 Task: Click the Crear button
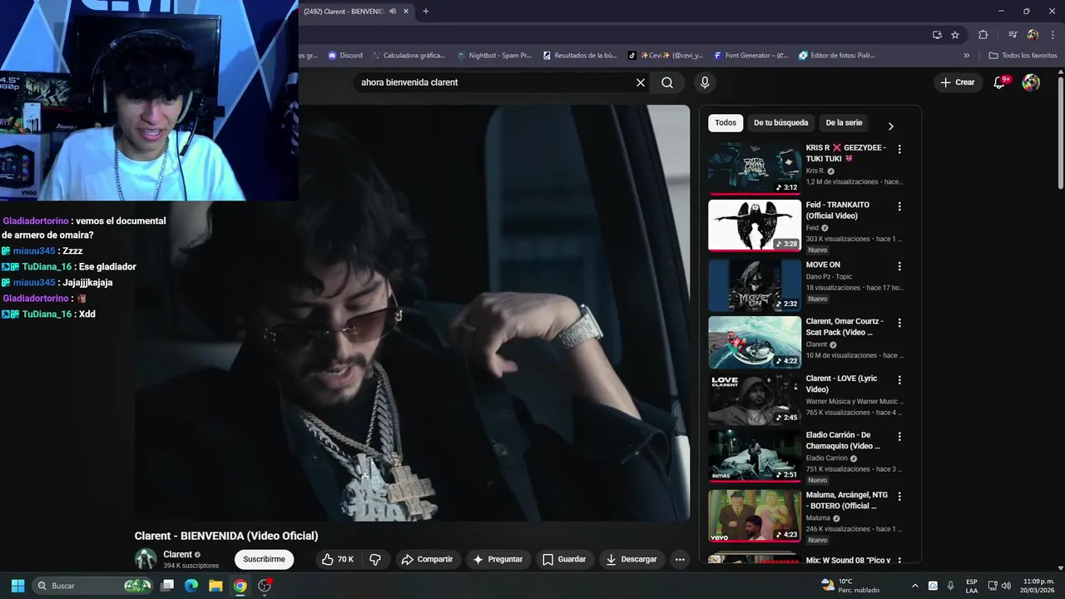click(x=957, y=82)
